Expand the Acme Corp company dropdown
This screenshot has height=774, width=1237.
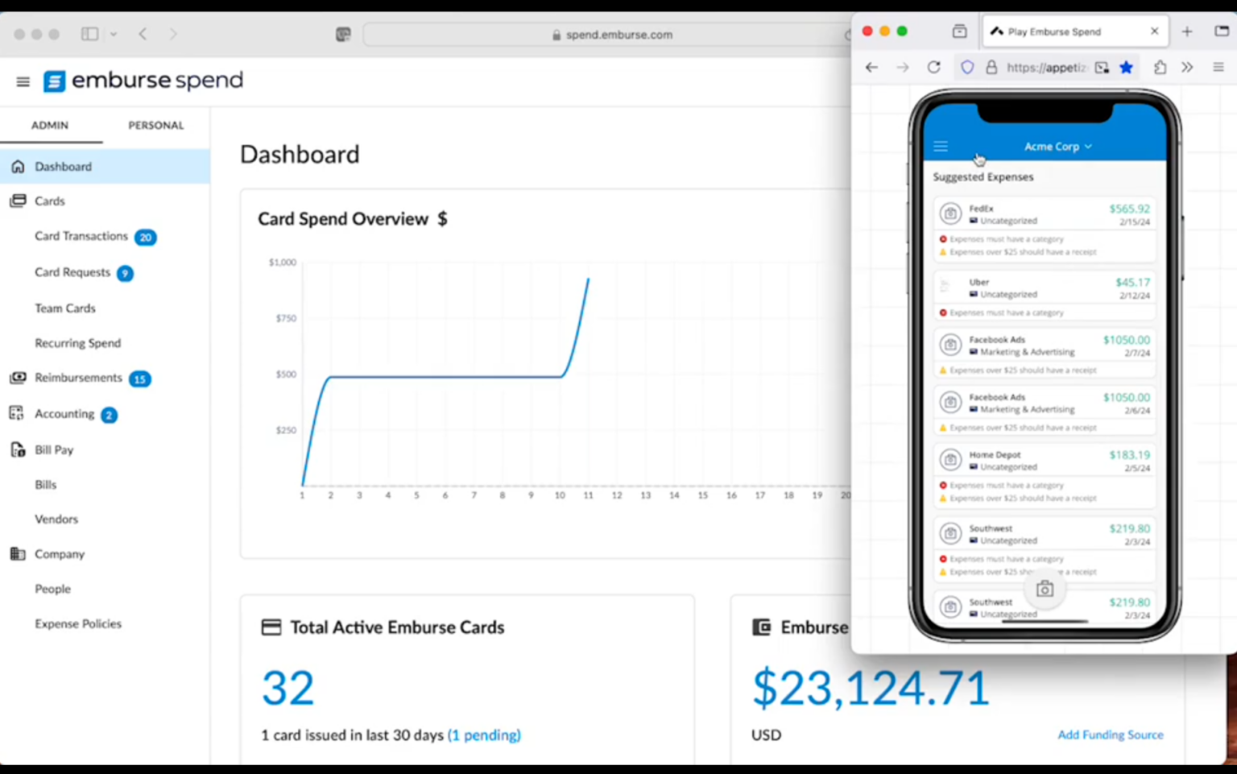tap(1057, 147)
